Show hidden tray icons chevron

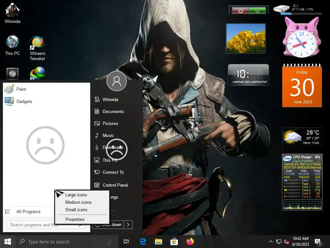[x=271, y=242]
